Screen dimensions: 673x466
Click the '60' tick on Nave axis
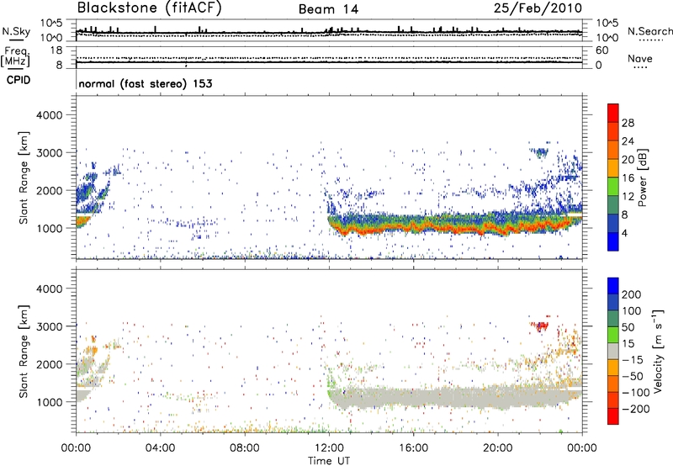pyautogui.click(x=601, y=50)
